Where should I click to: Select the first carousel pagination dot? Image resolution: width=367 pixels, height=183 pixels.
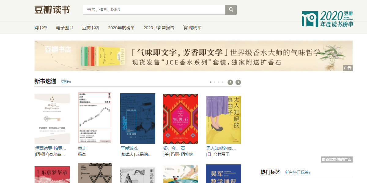pyautogui.click(x=210, y=82)
